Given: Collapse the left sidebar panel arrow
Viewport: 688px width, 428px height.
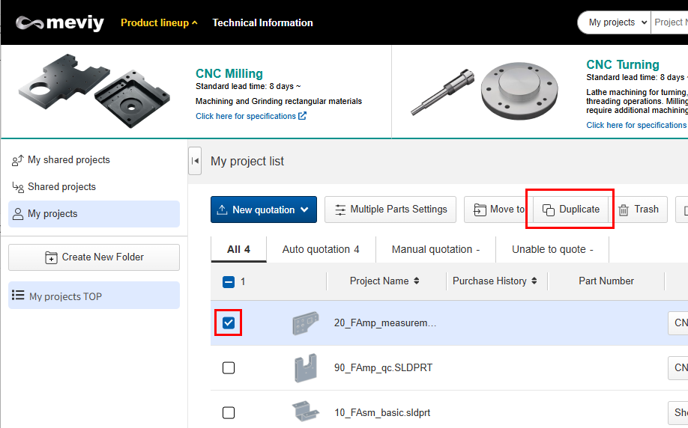Looking at the screenshot, I should [195, 161].
